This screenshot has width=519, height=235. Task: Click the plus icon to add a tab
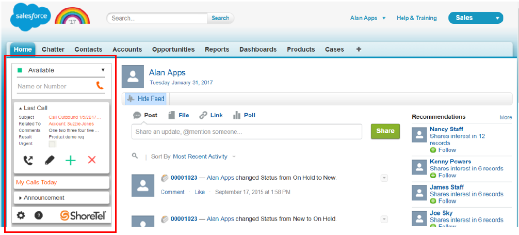359,50
